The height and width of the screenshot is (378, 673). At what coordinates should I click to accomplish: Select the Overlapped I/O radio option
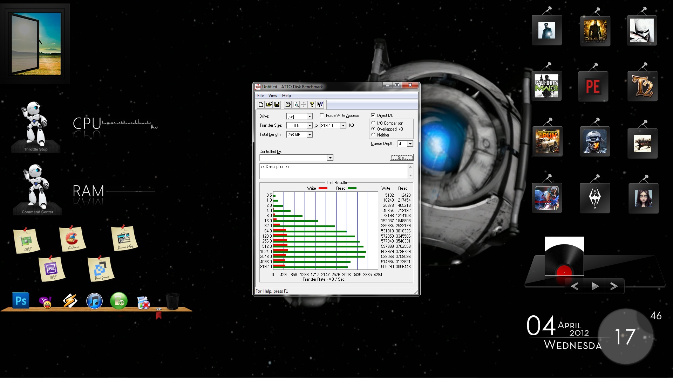click(x=373, y=129)
